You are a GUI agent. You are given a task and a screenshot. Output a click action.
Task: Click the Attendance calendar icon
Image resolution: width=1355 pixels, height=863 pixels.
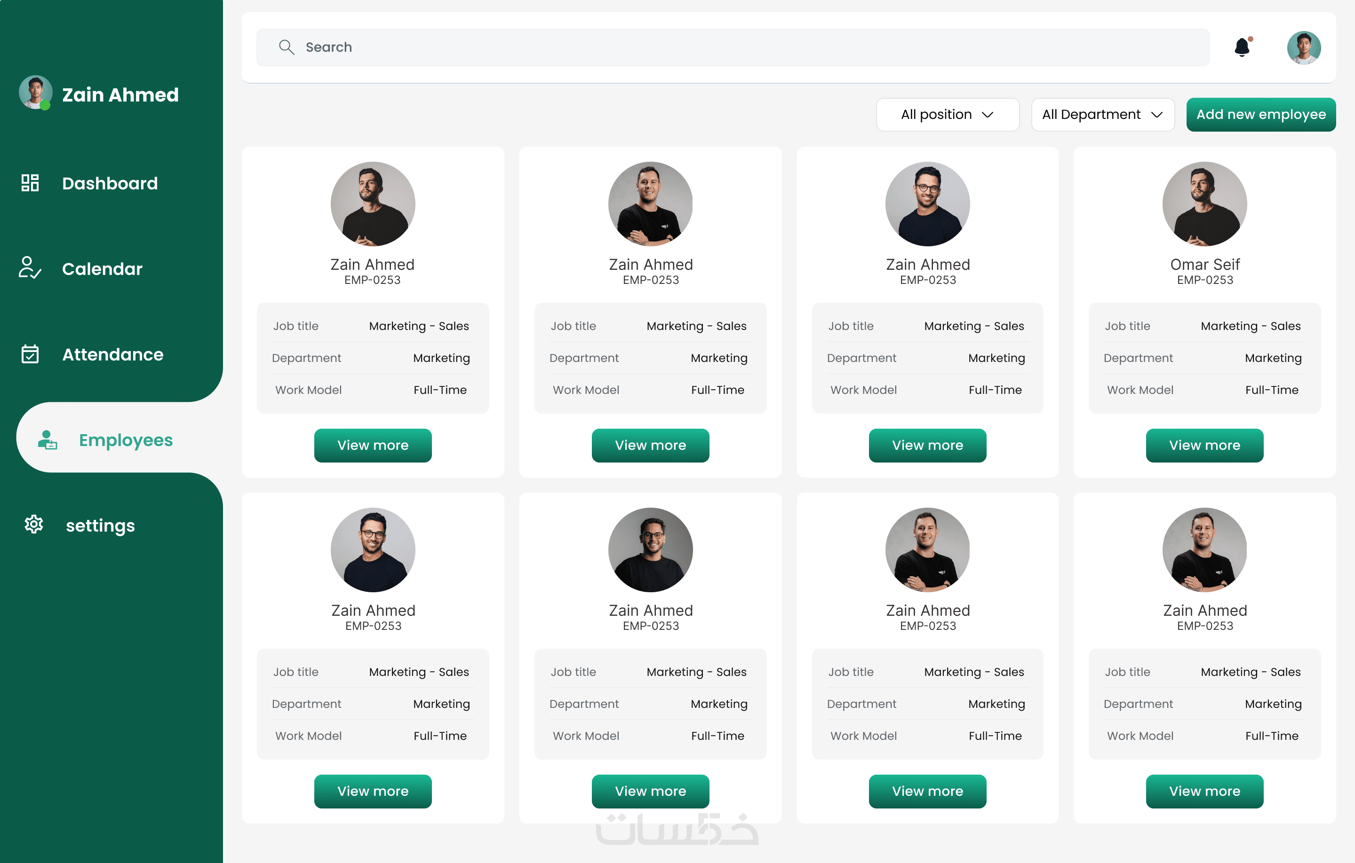(30, 354)
